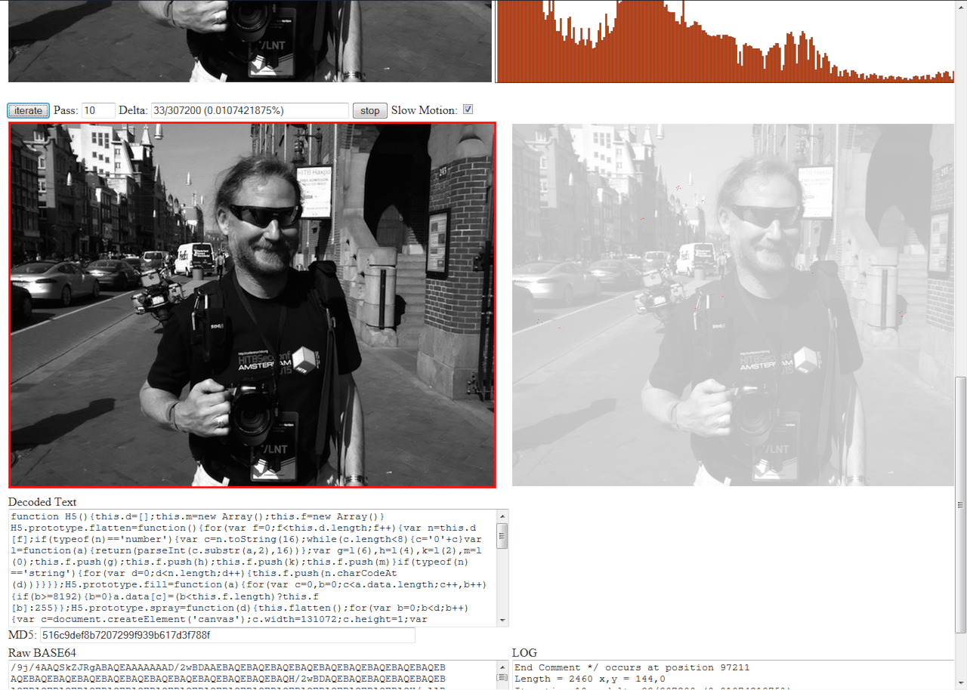Click the iterate button
This screenshot has height=690, width=967.
29,111
